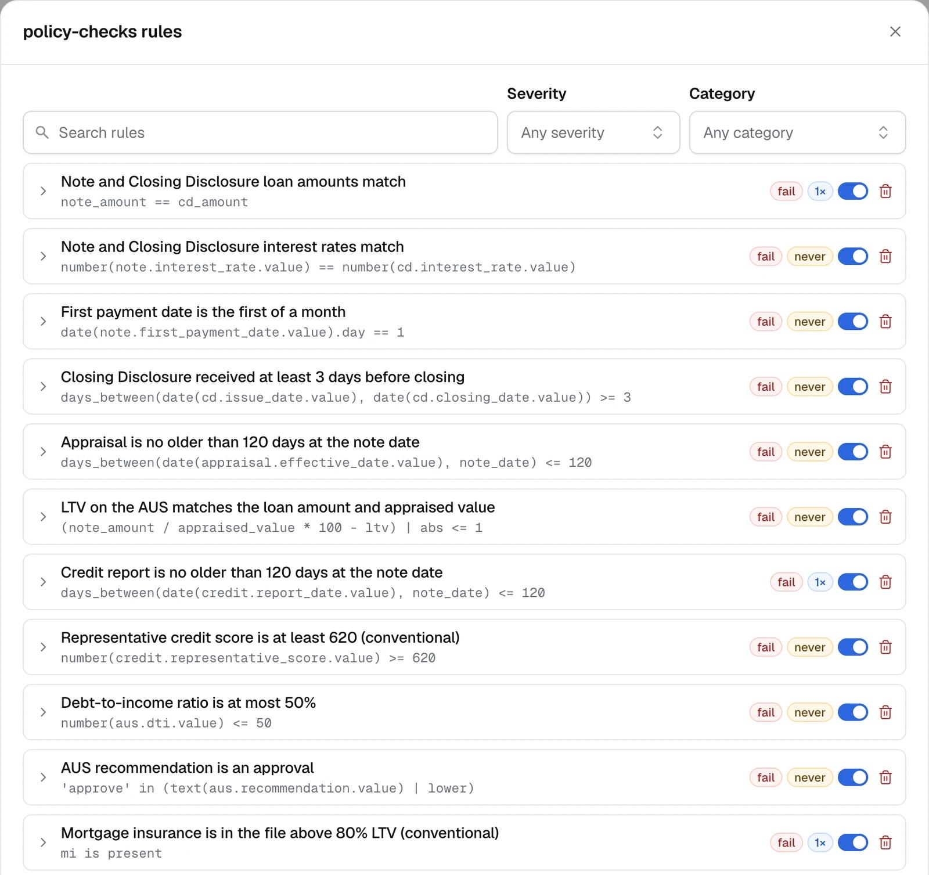This screenshot has width=929, height=875.
Task: Click the fail badge on loan amounts rule
Action: click(x=786, y=191)
